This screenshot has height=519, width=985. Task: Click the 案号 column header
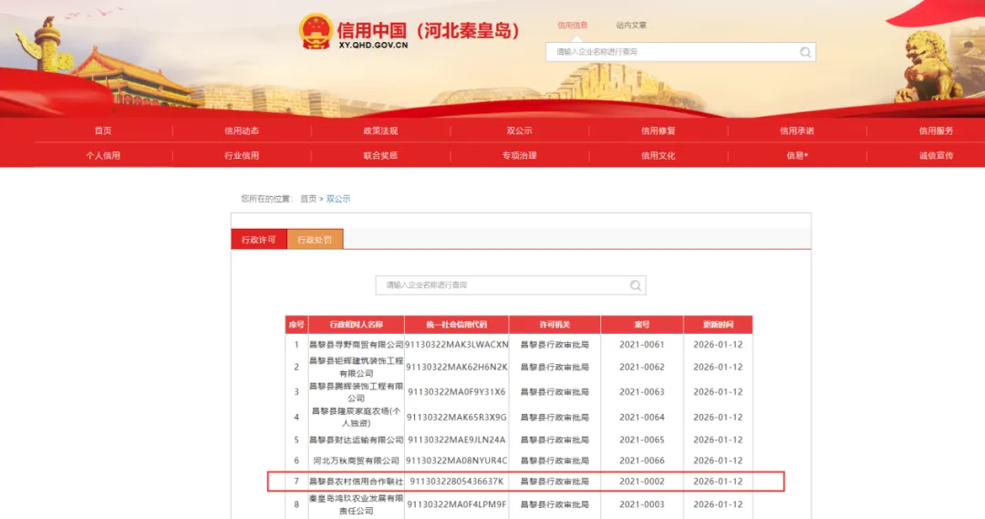pyautogui.click(x=642, y=325)
